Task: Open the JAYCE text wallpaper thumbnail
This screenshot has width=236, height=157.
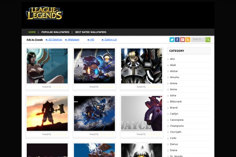Action: (x=142, y=113)
